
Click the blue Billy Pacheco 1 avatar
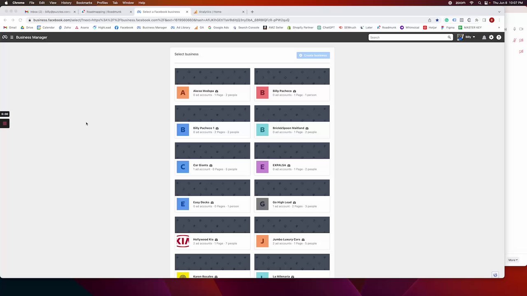(x=183, y=130)
